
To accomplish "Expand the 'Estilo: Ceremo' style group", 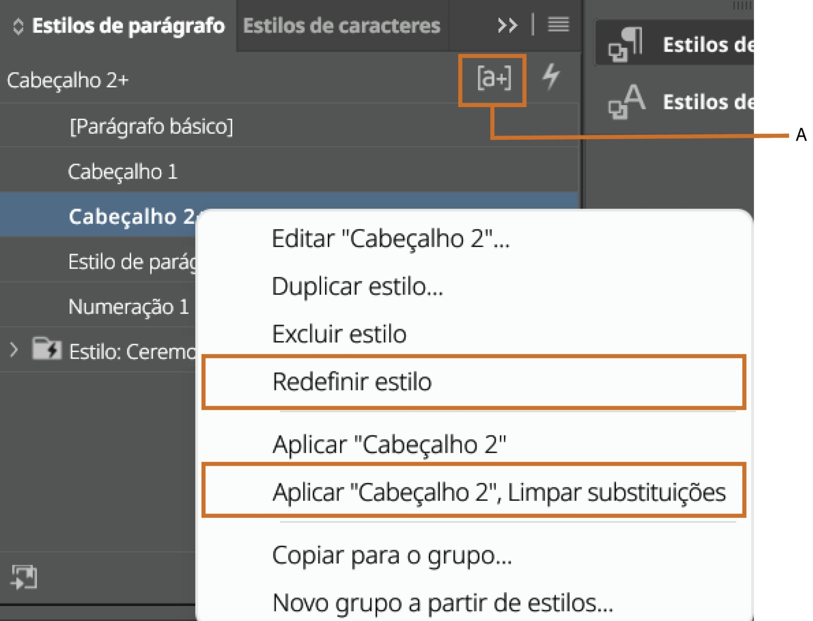I will (14, 349).
